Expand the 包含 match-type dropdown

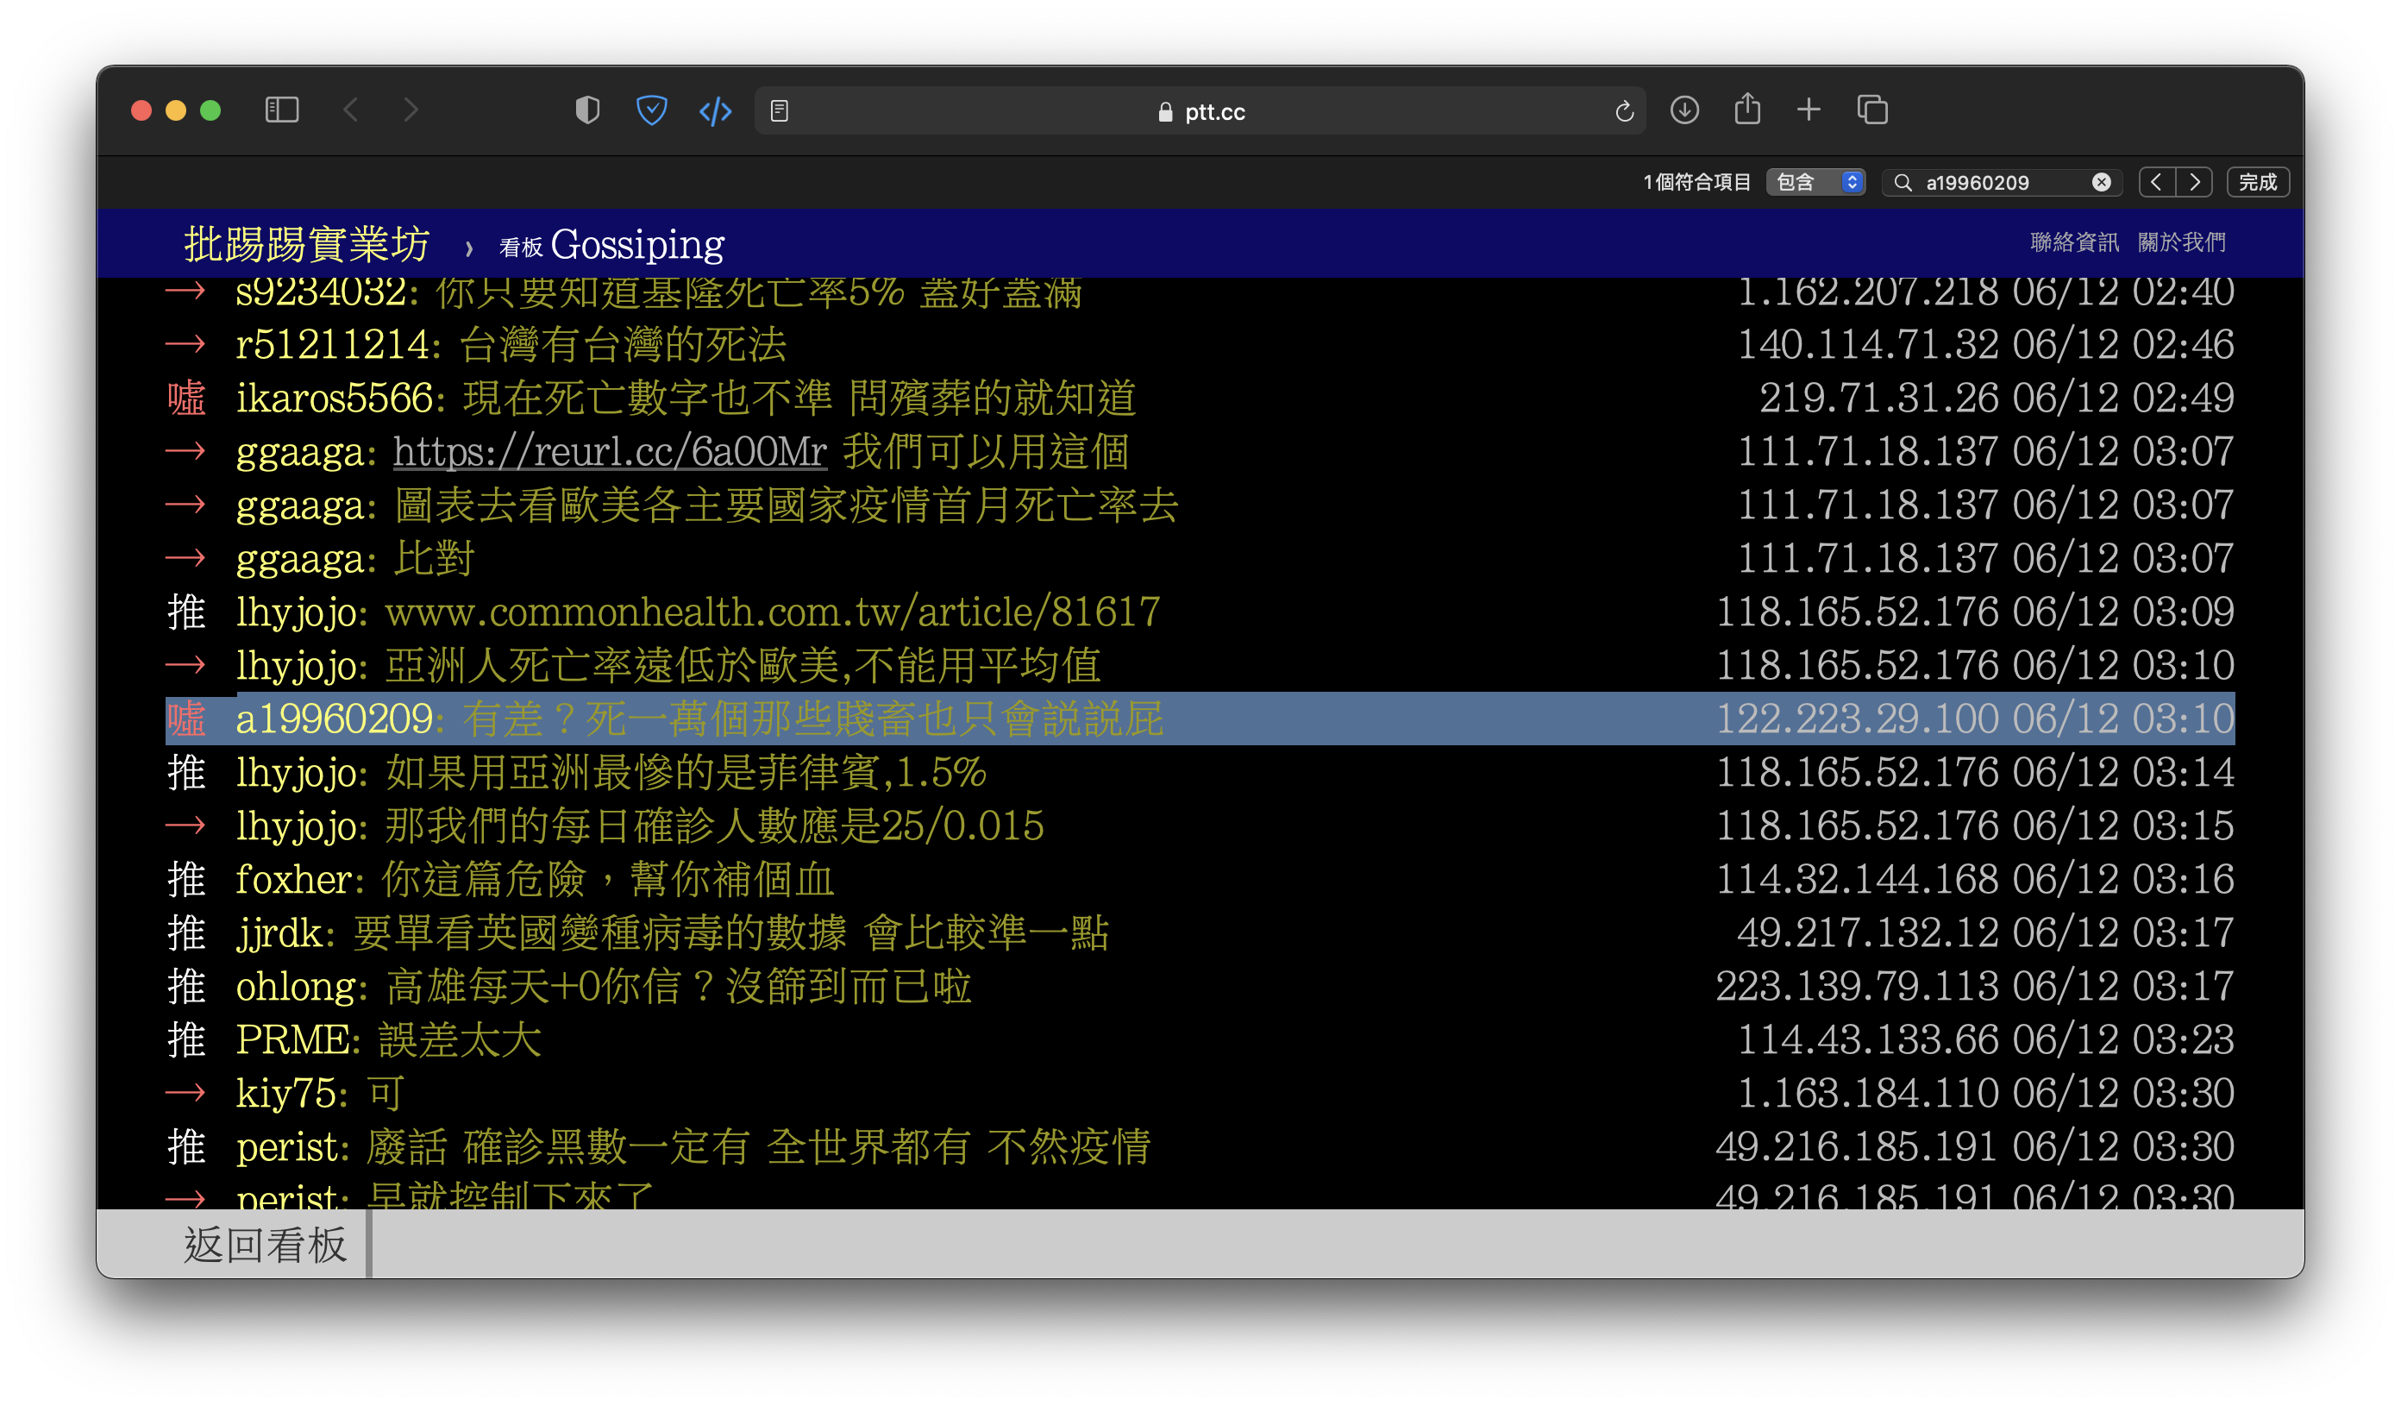click(1815, 182)
